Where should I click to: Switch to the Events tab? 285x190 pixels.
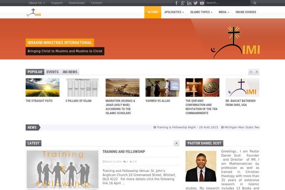click(x=52, y=72)
